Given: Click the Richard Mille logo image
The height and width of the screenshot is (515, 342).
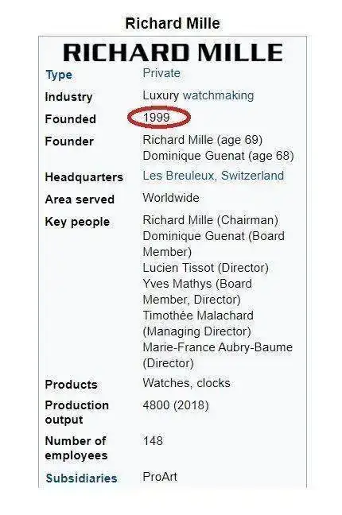Looking at the screenshot, I should tap(173, 52).
